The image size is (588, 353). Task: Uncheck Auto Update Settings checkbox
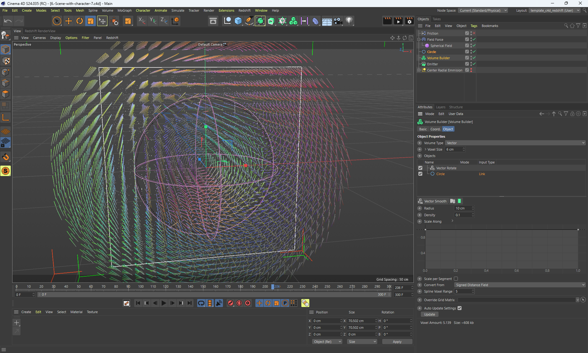459,308
